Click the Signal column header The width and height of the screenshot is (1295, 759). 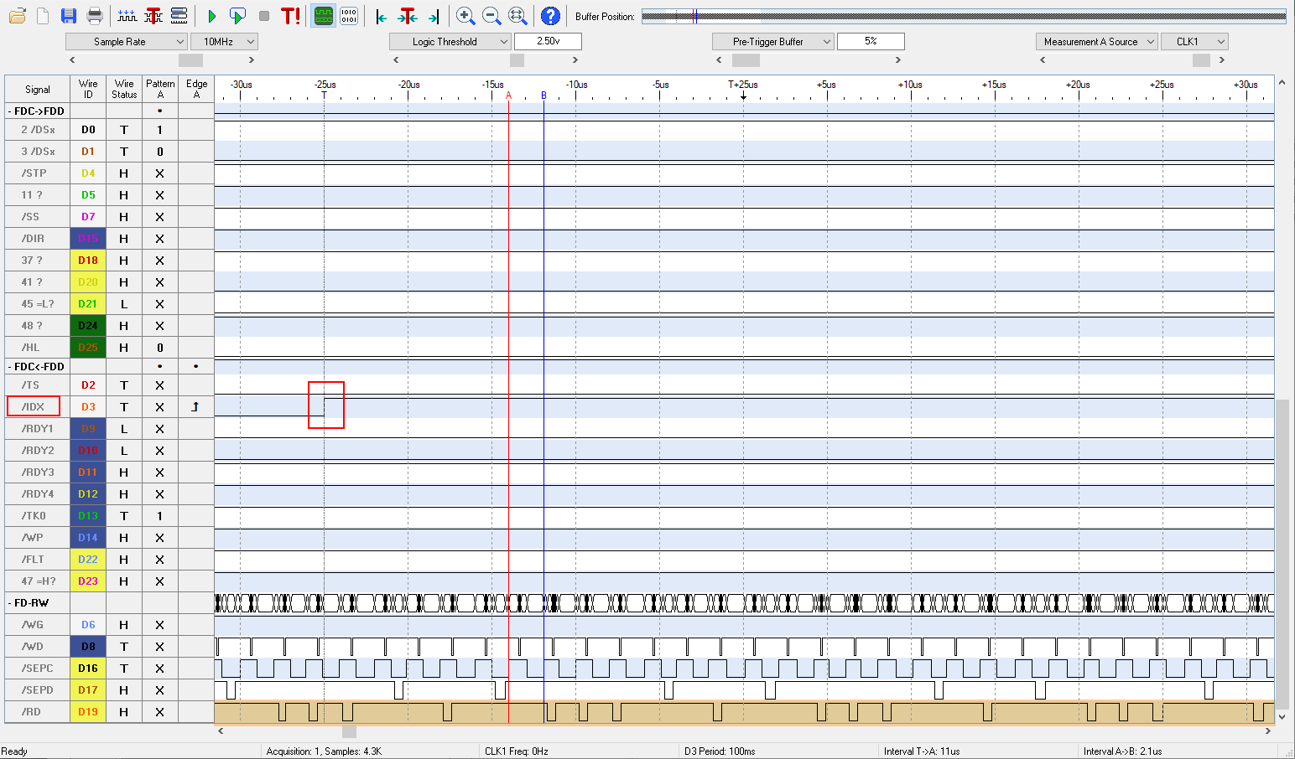(x=37, y=89)
